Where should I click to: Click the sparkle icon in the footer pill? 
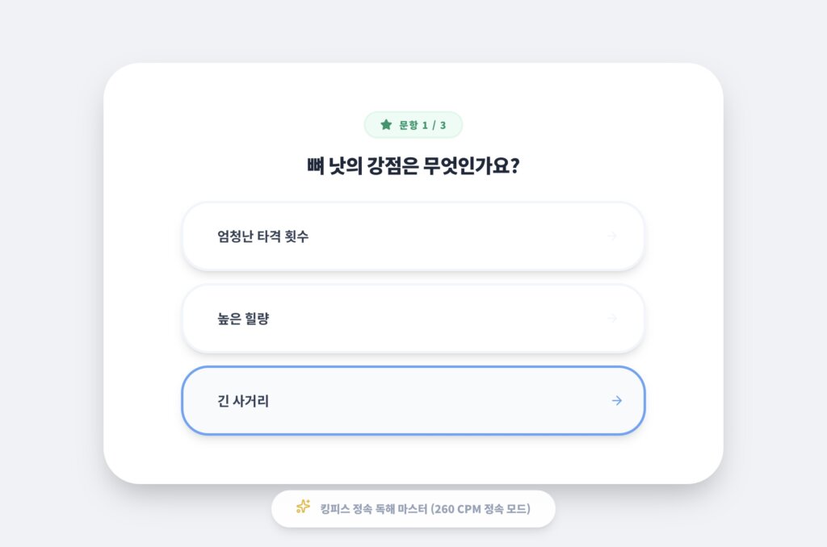[x=303, y=507]
